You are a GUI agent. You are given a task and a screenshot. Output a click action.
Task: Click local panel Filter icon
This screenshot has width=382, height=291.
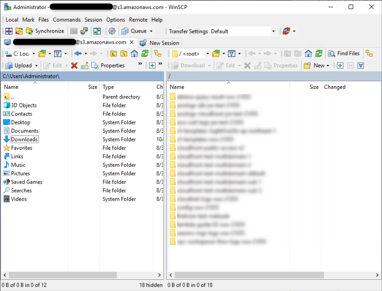[x=58, y=54]
